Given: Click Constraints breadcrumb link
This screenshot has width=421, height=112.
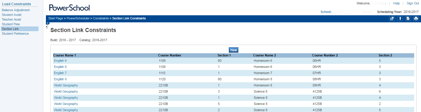Looking at the screenshot, I should pos(101,18).
